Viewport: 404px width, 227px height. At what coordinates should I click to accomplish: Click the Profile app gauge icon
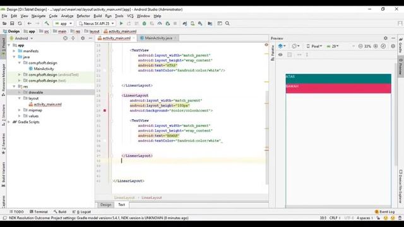click(160, 23)
